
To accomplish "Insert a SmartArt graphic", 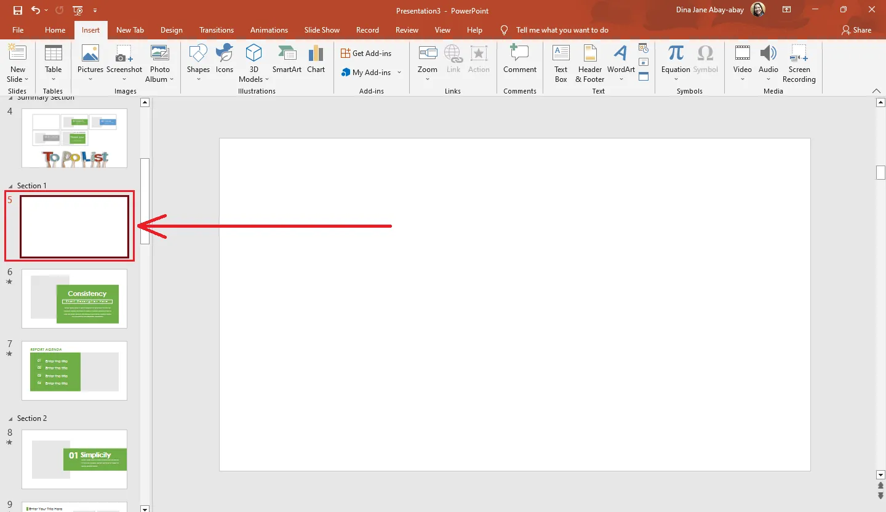I will tap(286, 58).
